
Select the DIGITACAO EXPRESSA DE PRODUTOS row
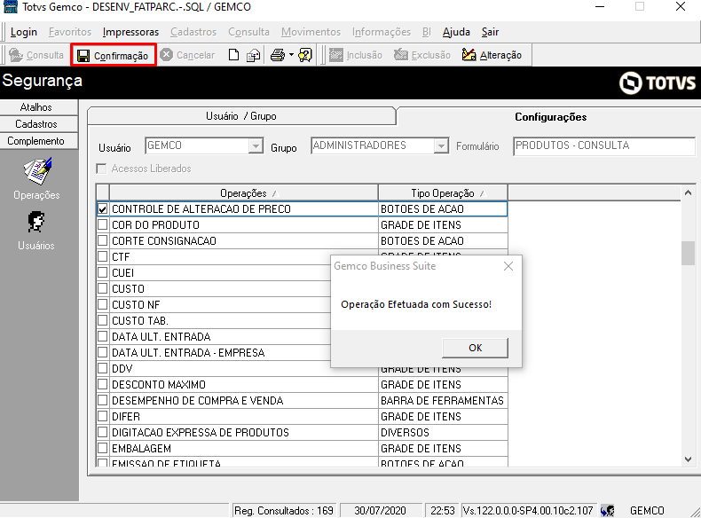click(x=302, y=432)
